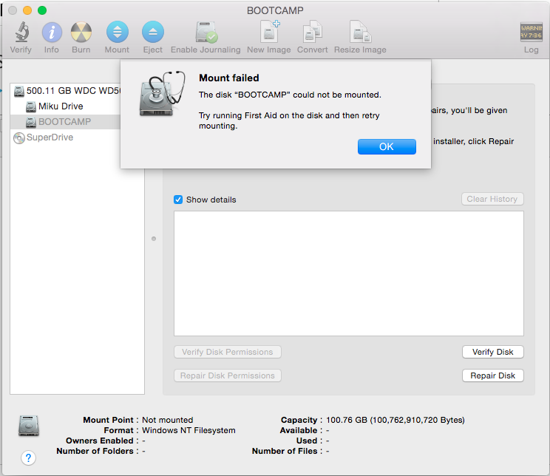Click Repair Disk Permissions button
550x476 pixels.
coord(227,375)
